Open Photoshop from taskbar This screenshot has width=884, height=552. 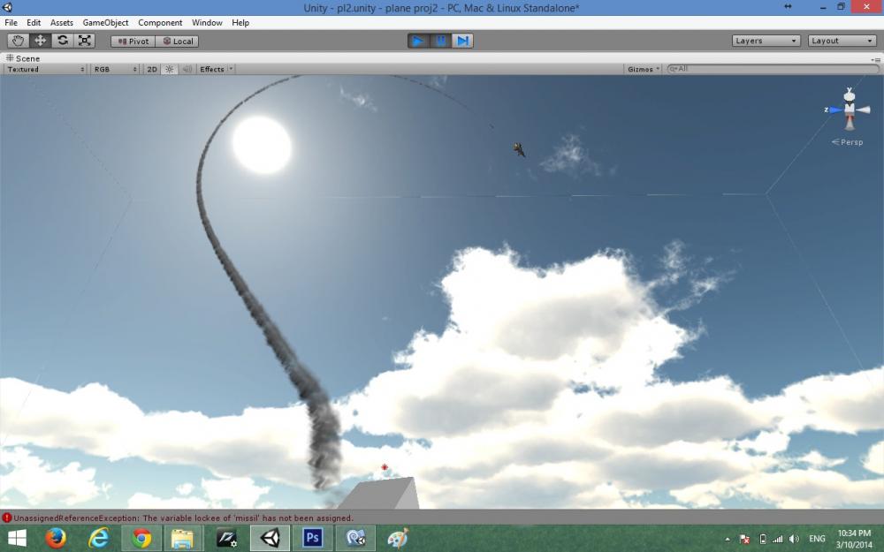pyautogui.click(x=312, y=538)
